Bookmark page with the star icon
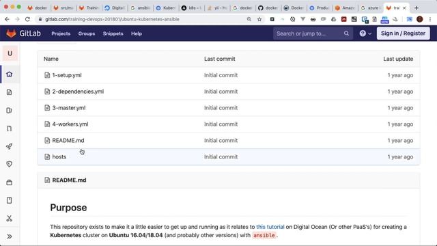The height and width of the screenshot is (246, 437). 259,19
